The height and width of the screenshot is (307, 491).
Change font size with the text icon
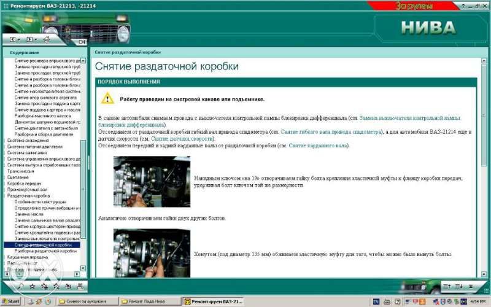click(68, 286)
